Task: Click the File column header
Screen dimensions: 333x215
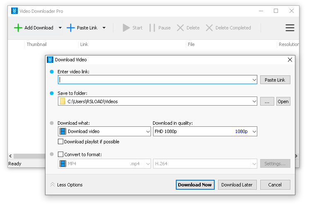Action: pos(191,44)
